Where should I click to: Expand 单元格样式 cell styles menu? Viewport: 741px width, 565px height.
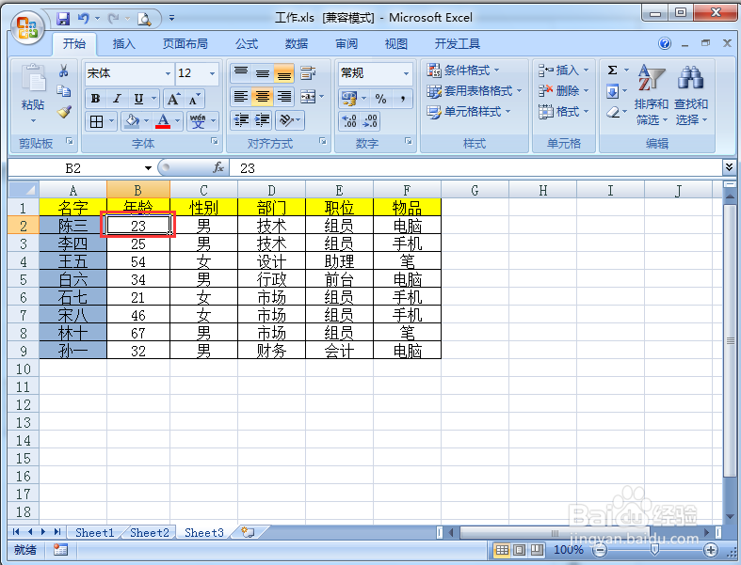pyautogui.click(x=468, y=111)
